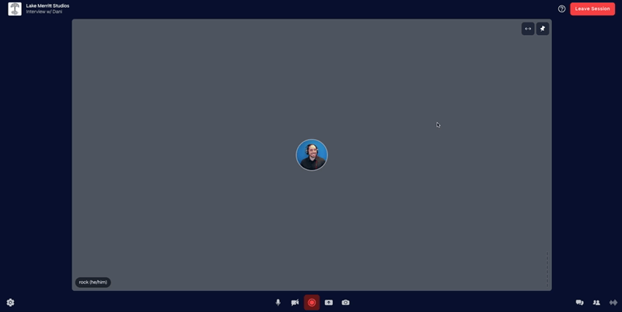Click the participant's profile avatar

point(312,155)
